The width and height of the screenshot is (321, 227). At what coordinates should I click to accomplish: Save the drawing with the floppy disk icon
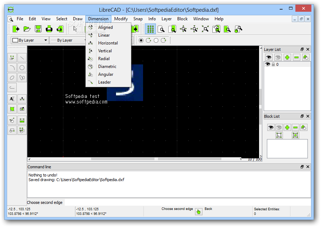click(x=38, y=29)
